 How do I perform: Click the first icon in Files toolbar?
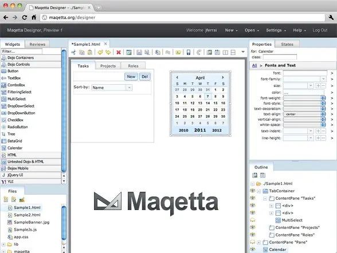(x=6, y=199)
